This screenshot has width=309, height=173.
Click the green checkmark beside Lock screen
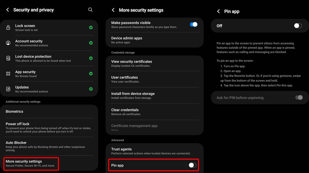(91, 27)
